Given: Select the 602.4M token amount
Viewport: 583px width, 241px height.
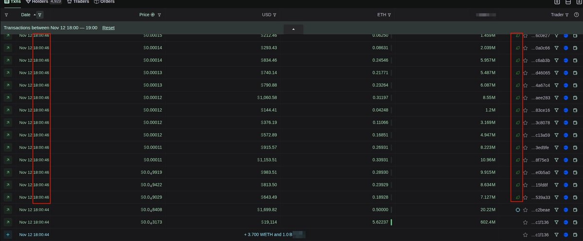Looking at the screenshot, I should pyautogui.click(x=488, y=222).
